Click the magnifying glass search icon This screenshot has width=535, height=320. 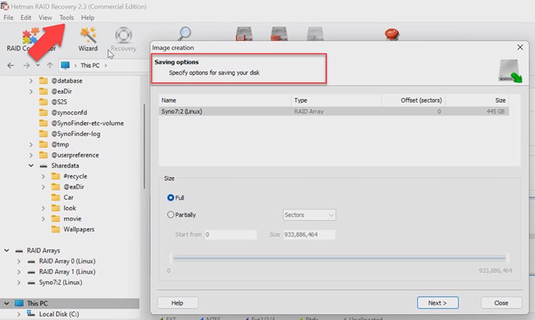coord(185,33)
